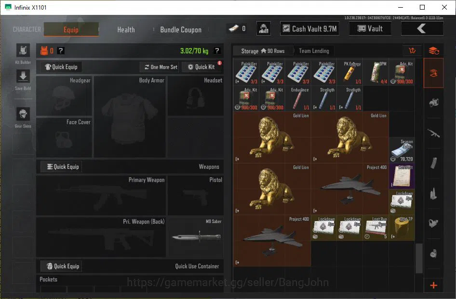Select the Season Token item

[x=402, y=150]
